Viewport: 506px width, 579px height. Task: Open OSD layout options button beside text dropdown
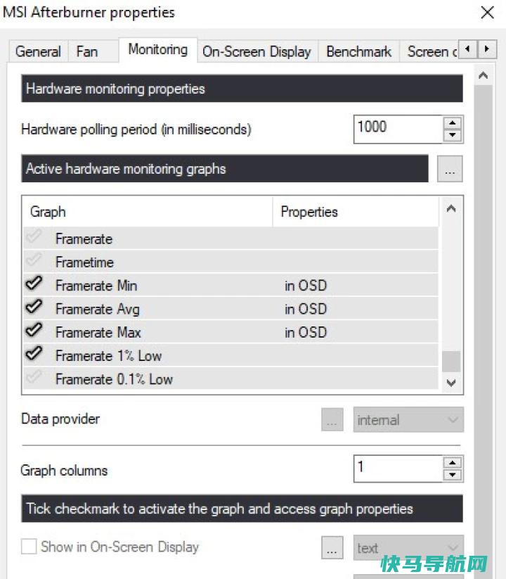(332, 547)
